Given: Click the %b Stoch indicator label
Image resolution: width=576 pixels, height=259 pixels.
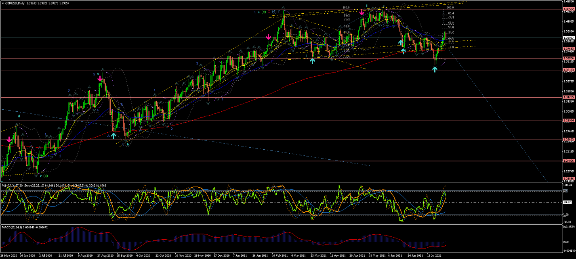Looking at the screenshot, I should [x=54, y=185].
